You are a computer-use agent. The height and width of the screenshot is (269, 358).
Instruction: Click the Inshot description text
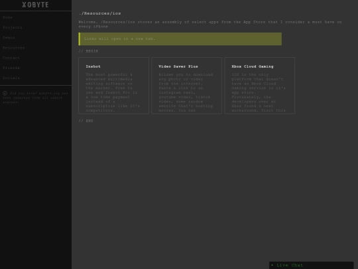(x=113, y=92)
